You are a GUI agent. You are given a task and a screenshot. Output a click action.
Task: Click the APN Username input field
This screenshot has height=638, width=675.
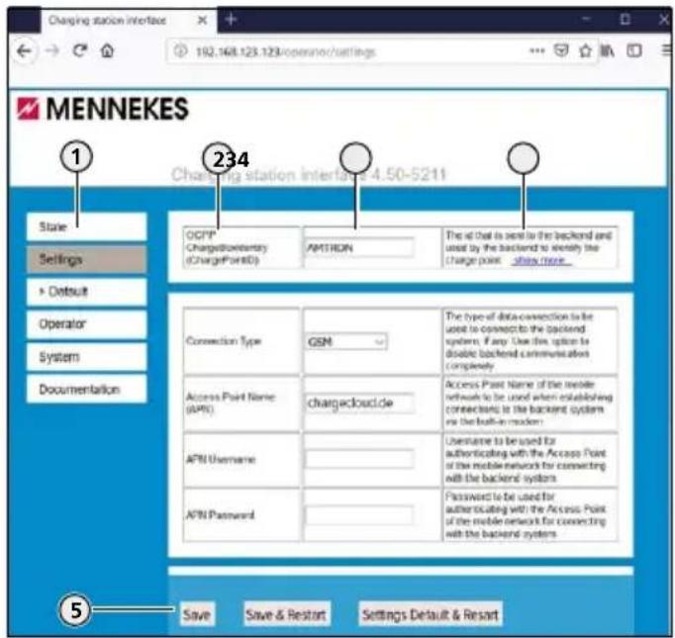(x=359, y=459)
